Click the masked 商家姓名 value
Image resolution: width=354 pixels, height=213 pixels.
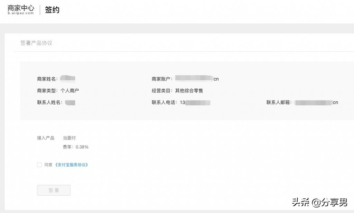coord(67,78)
